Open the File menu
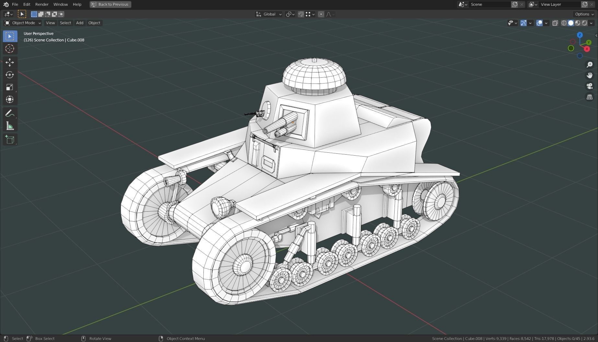This screenshot has width=598, height=342. pyautogui.click(x=15, y=4)
